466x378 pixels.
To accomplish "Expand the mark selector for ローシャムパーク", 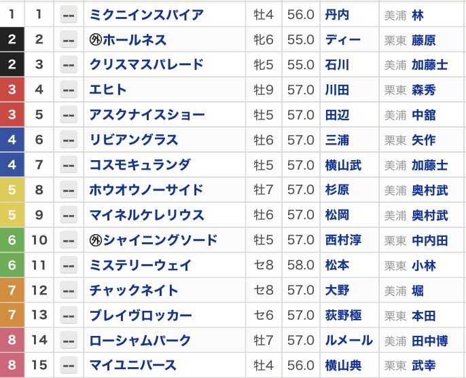I will (x=69, y=341).
